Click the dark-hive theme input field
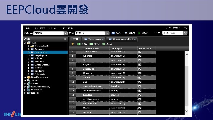The height and width of the screenshot is (120, 213). click(x=173, y=33)
